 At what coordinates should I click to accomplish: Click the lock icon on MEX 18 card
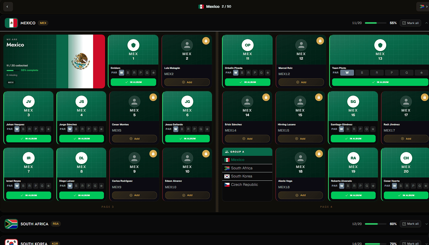coord(319,154)
